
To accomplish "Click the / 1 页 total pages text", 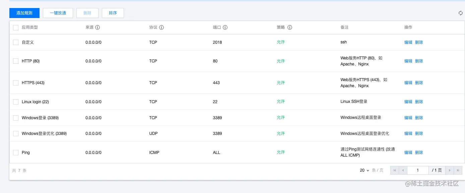I will click(x=437, y=170).
